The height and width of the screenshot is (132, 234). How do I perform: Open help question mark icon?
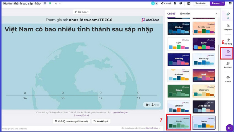[180, 3]
